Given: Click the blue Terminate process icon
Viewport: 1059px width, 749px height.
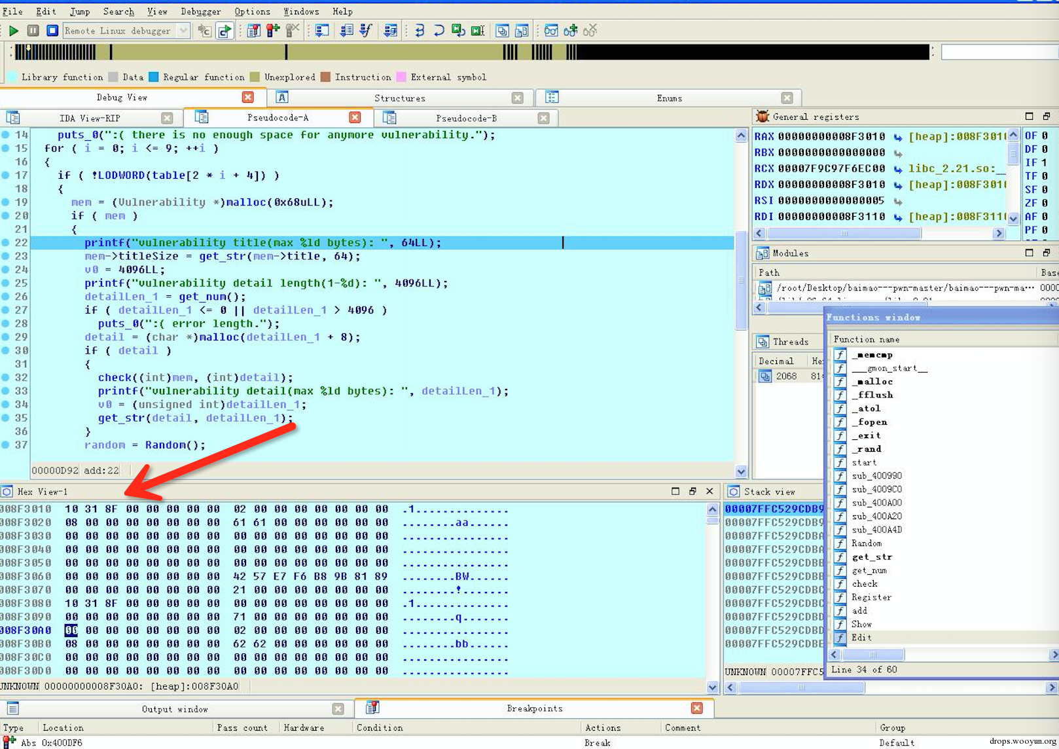Looking at the screenshot, I should 52,31.
